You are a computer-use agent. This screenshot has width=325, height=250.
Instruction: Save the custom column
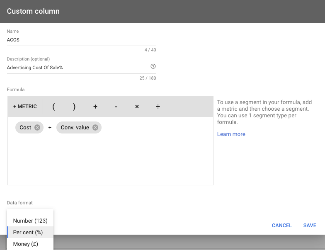310,226
